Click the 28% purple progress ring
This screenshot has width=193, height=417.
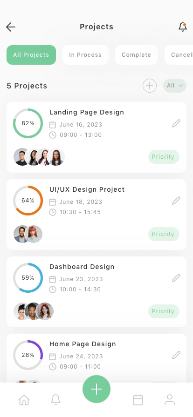(28, 355)
